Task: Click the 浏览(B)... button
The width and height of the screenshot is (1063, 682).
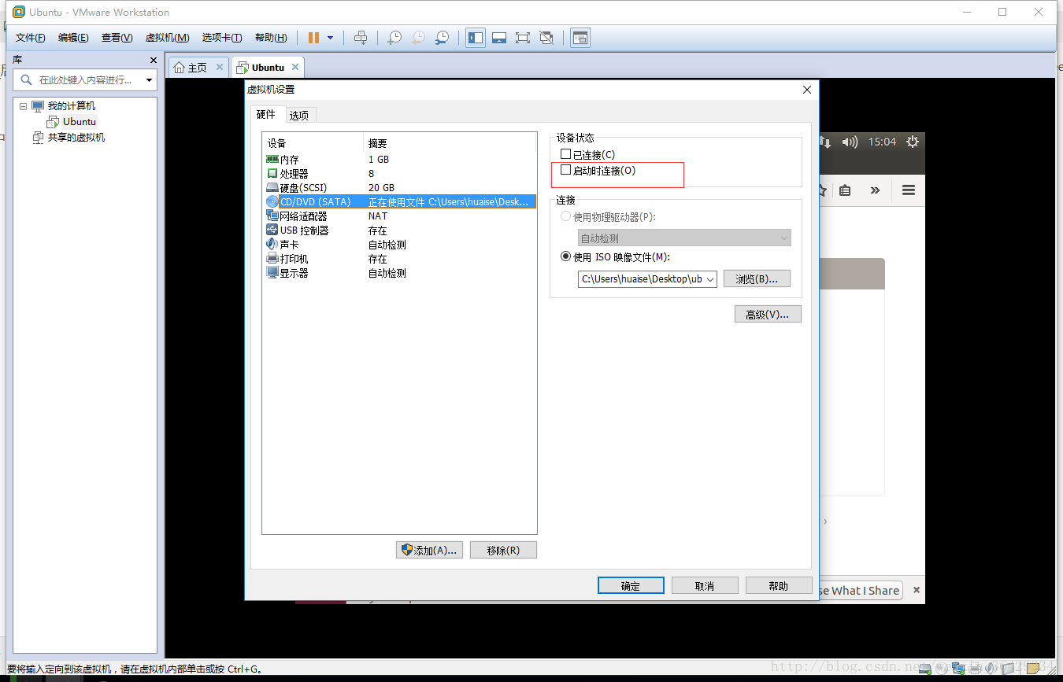Action: pyautogui.click(x=757, y=279)
